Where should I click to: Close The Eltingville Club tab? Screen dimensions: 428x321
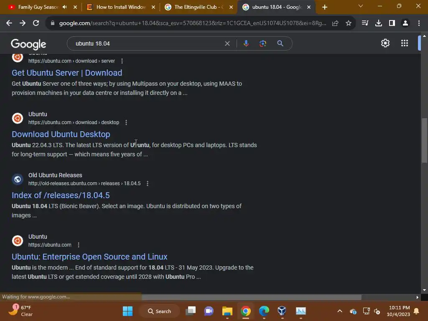tap(231, 7)
